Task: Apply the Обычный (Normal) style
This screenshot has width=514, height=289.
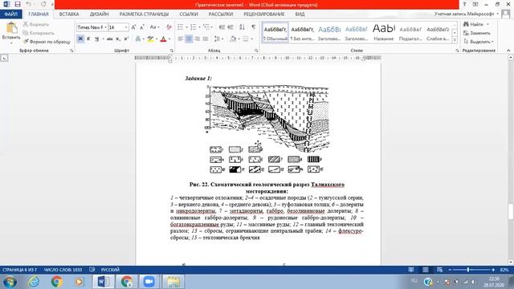Action: [x=275, y=32]
